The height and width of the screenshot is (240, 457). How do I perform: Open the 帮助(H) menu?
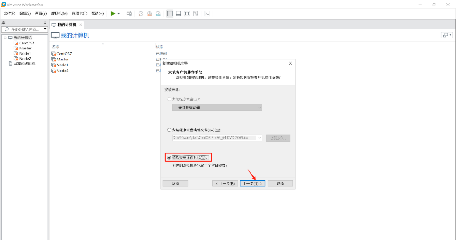pos(98,14)
